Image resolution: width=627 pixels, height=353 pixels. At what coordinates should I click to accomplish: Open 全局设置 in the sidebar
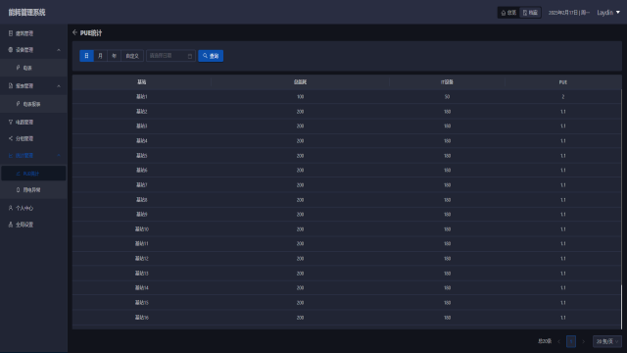click(33, 225)
